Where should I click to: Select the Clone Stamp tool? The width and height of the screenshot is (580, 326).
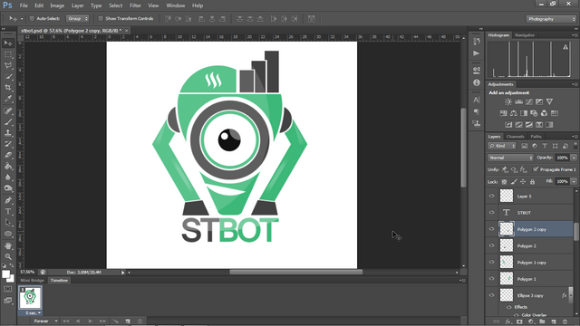coord(8,133)
